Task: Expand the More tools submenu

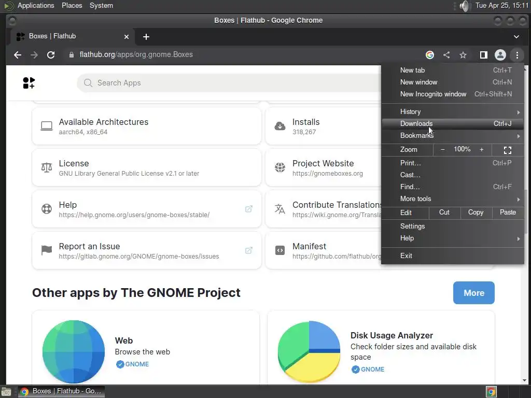Action: point(453,198)
